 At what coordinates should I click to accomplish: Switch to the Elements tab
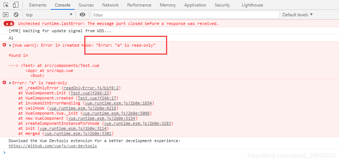pos(38,5)
